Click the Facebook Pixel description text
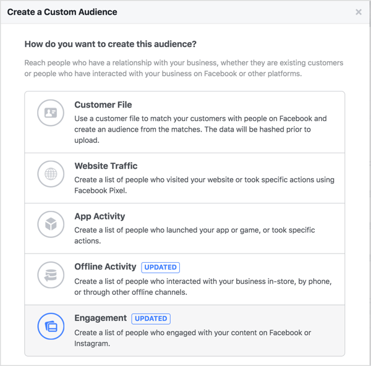The image size is (371, 366). [x=204, y=185]
